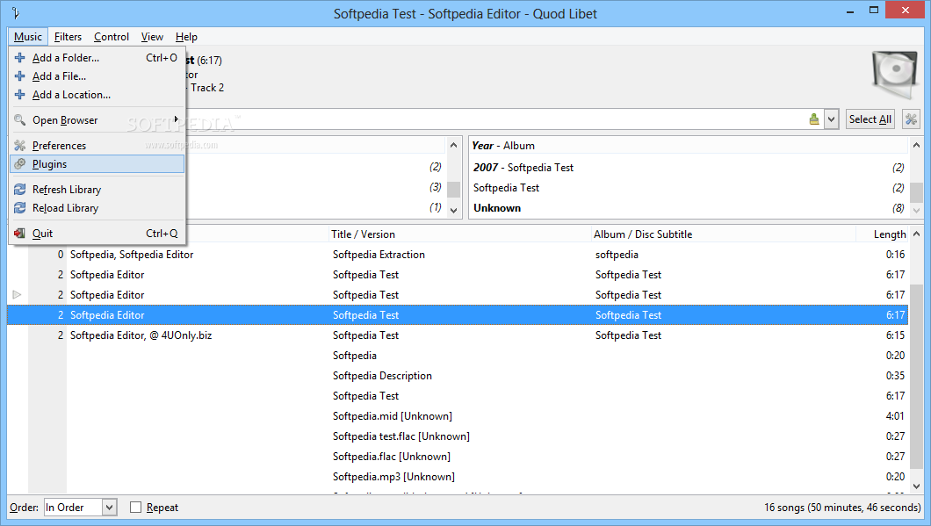Click the plus icon beside Add a Folder

point(19,58)
